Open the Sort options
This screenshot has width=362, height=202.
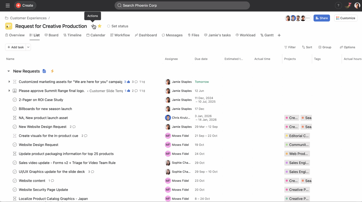(x=307, y=47)
